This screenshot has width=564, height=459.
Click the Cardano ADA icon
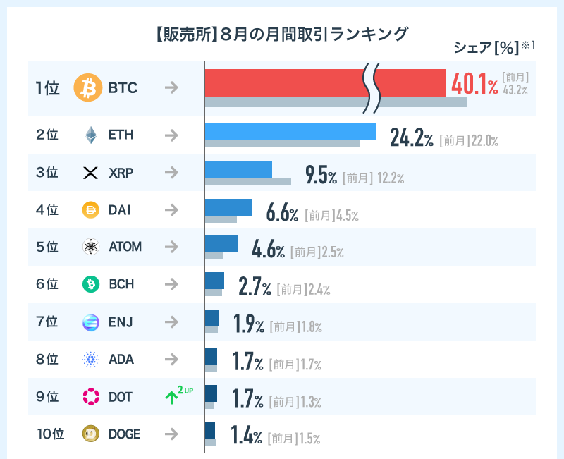pyautogui.click(x=90, y=360)
